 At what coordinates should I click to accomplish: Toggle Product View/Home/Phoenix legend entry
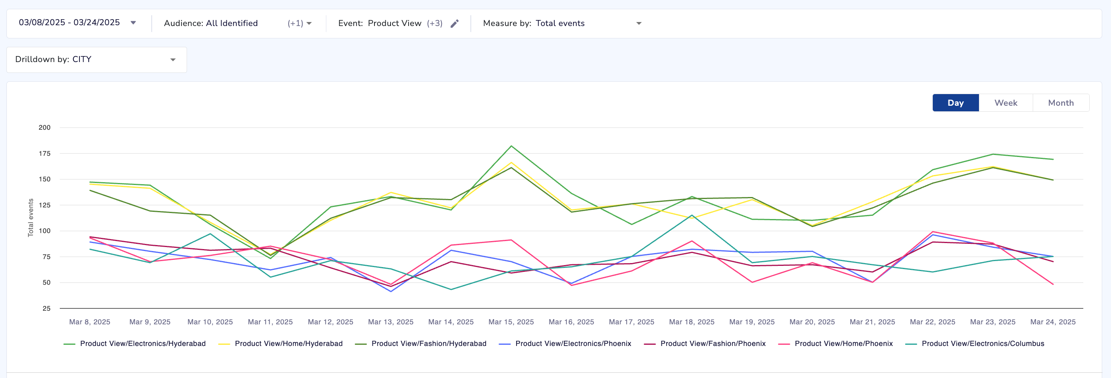(x=843, y=344)
